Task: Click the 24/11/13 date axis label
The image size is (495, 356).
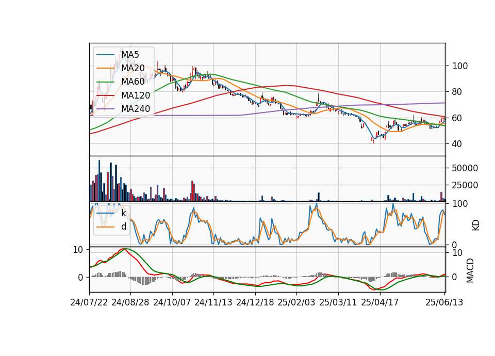Action: point(213,302)
